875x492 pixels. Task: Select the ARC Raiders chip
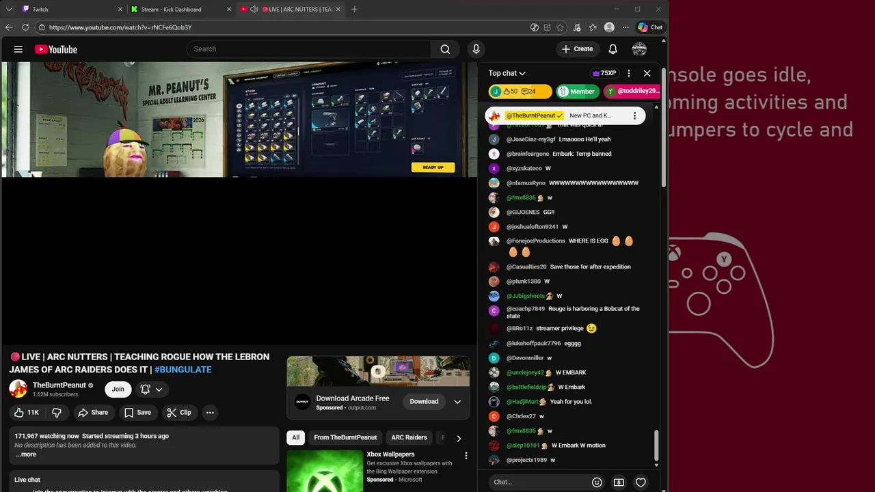pyautogui.click(x=409, y=438)
